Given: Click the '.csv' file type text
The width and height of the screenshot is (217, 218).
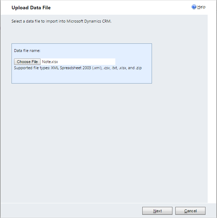Looking at the screenshot, I should pos(106,68).
